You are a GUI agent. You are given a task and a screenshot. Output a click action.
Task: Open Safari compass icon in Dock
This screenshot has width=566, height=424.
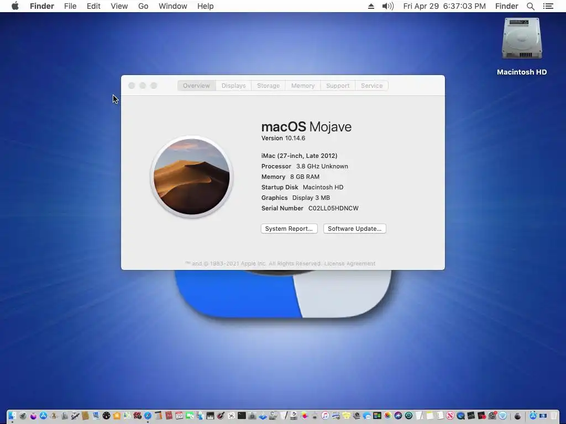pyautogui.click(x=148, y=416)
